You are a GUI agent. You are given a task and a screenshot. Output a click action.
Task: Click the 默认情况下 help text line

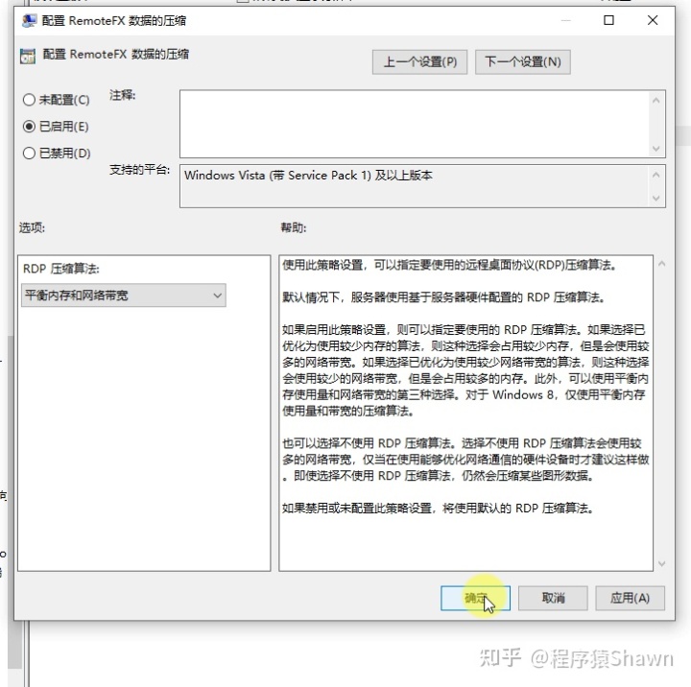(443, 297)
